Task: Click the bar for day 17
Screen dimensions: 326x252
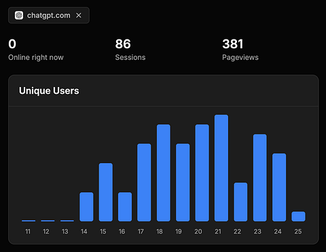Action: [x=144, y=183]
